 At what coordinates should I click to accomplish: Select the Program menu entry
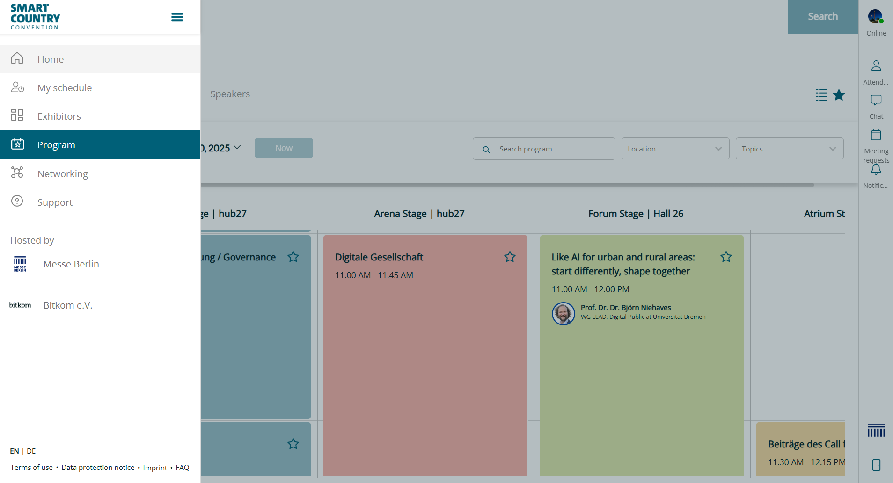100,145
